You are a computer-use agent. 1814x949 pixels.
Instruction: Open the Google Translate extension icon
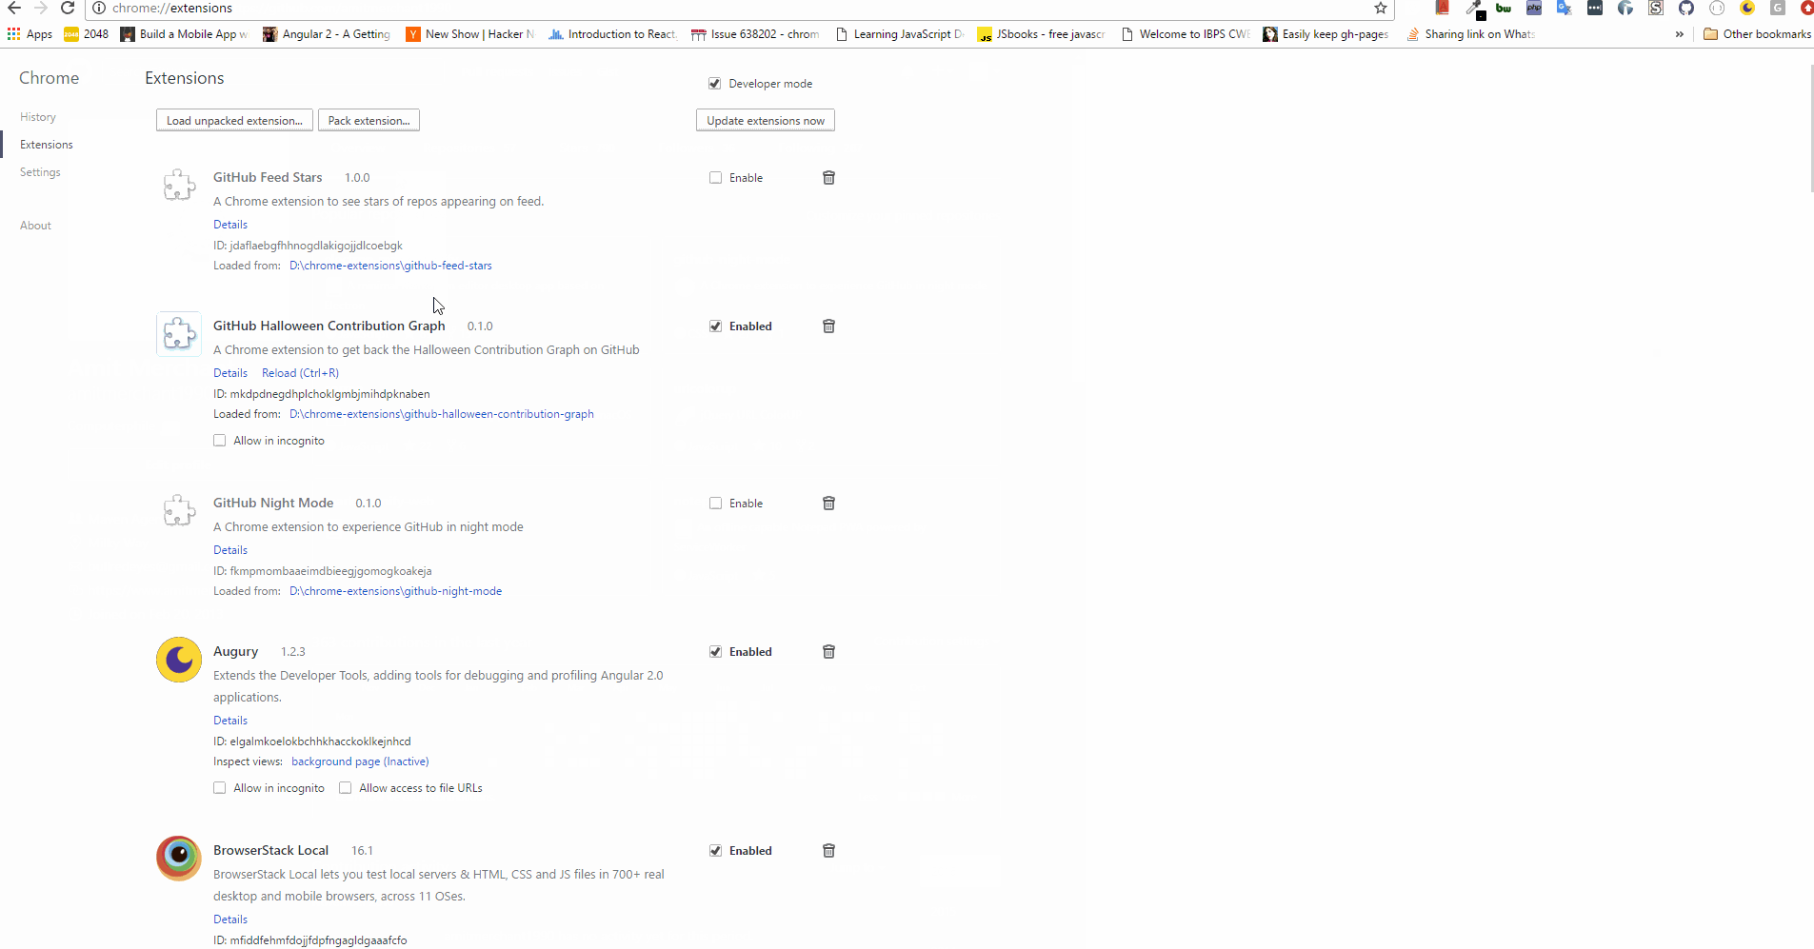(x=1565, y=8)
